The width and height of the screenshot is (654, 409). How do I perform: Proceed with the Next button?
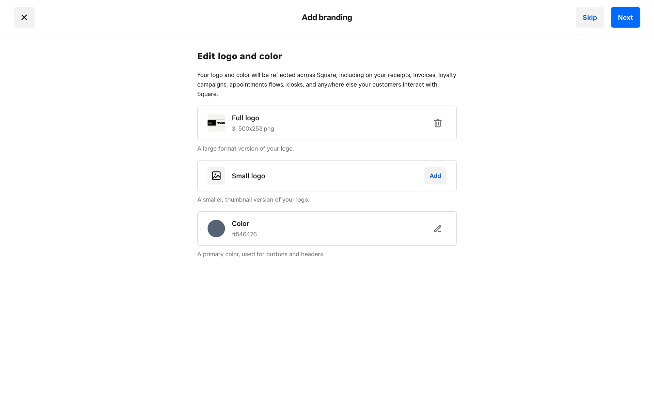pyautogui.click(x=625, y=17)
